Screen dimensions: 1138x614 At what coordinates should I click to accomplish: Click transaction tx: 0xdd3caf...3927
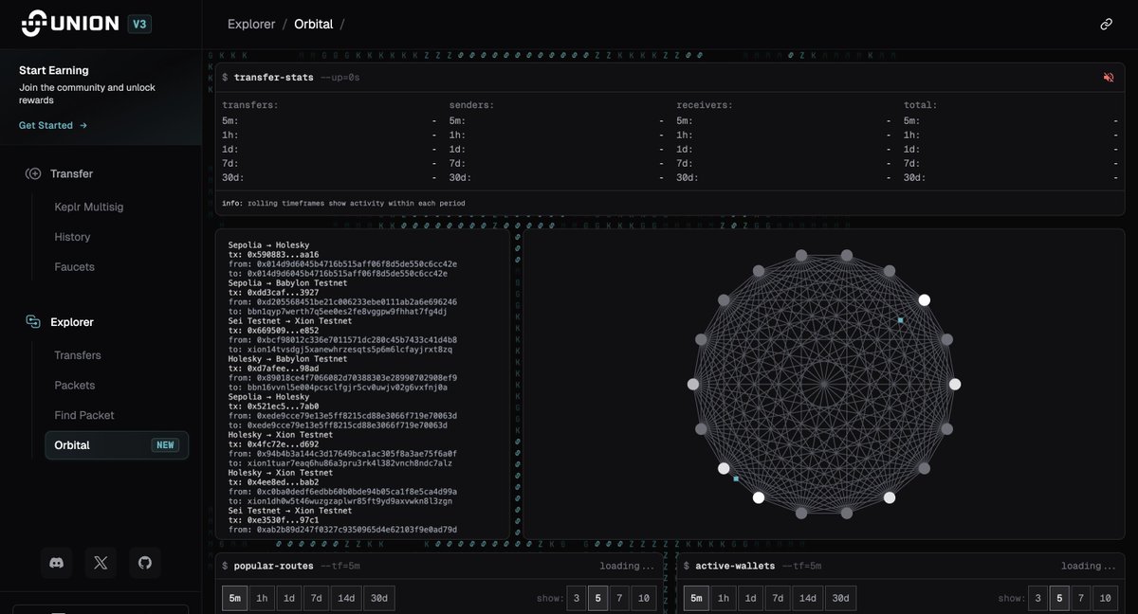point(274,292)
